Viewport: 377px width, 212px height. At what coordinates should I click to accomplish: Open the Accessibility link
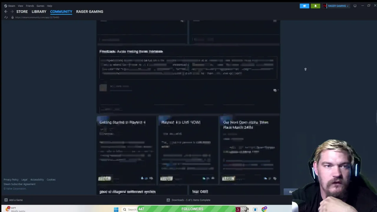(37, 180)
